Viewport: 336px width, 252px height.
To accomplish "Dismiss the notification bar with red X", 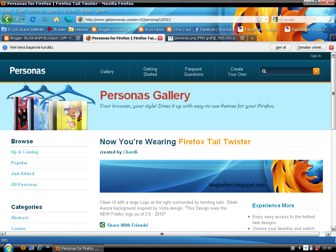I will [331, 47].
